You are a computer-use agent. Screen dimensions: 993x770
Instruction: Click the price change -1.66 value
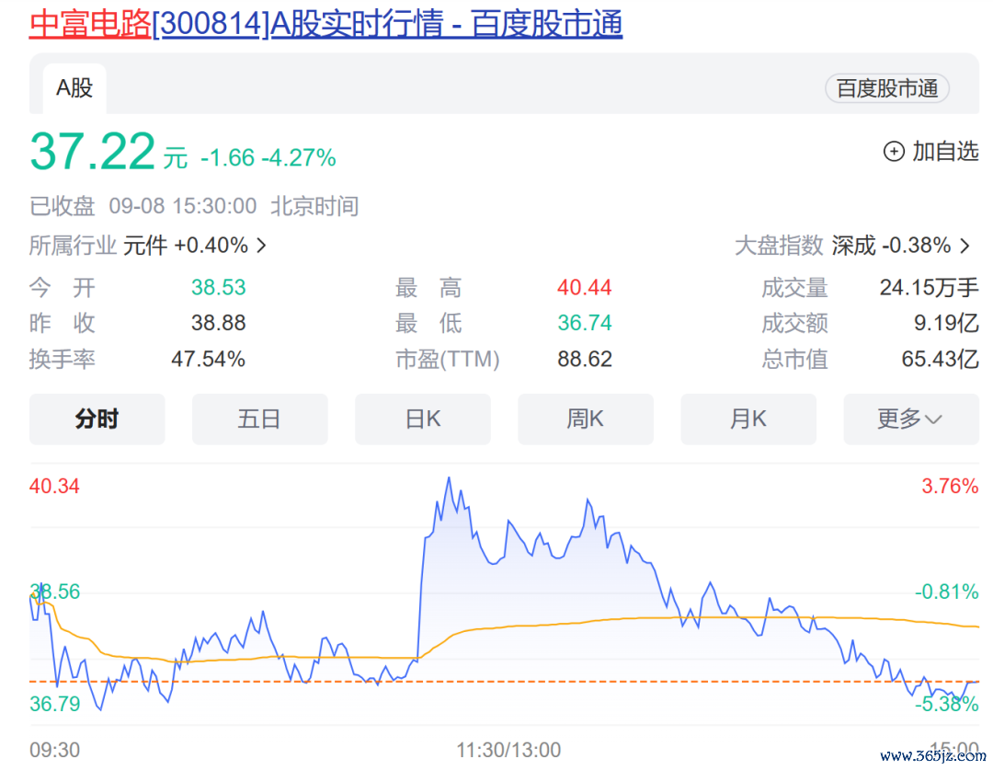227,158
